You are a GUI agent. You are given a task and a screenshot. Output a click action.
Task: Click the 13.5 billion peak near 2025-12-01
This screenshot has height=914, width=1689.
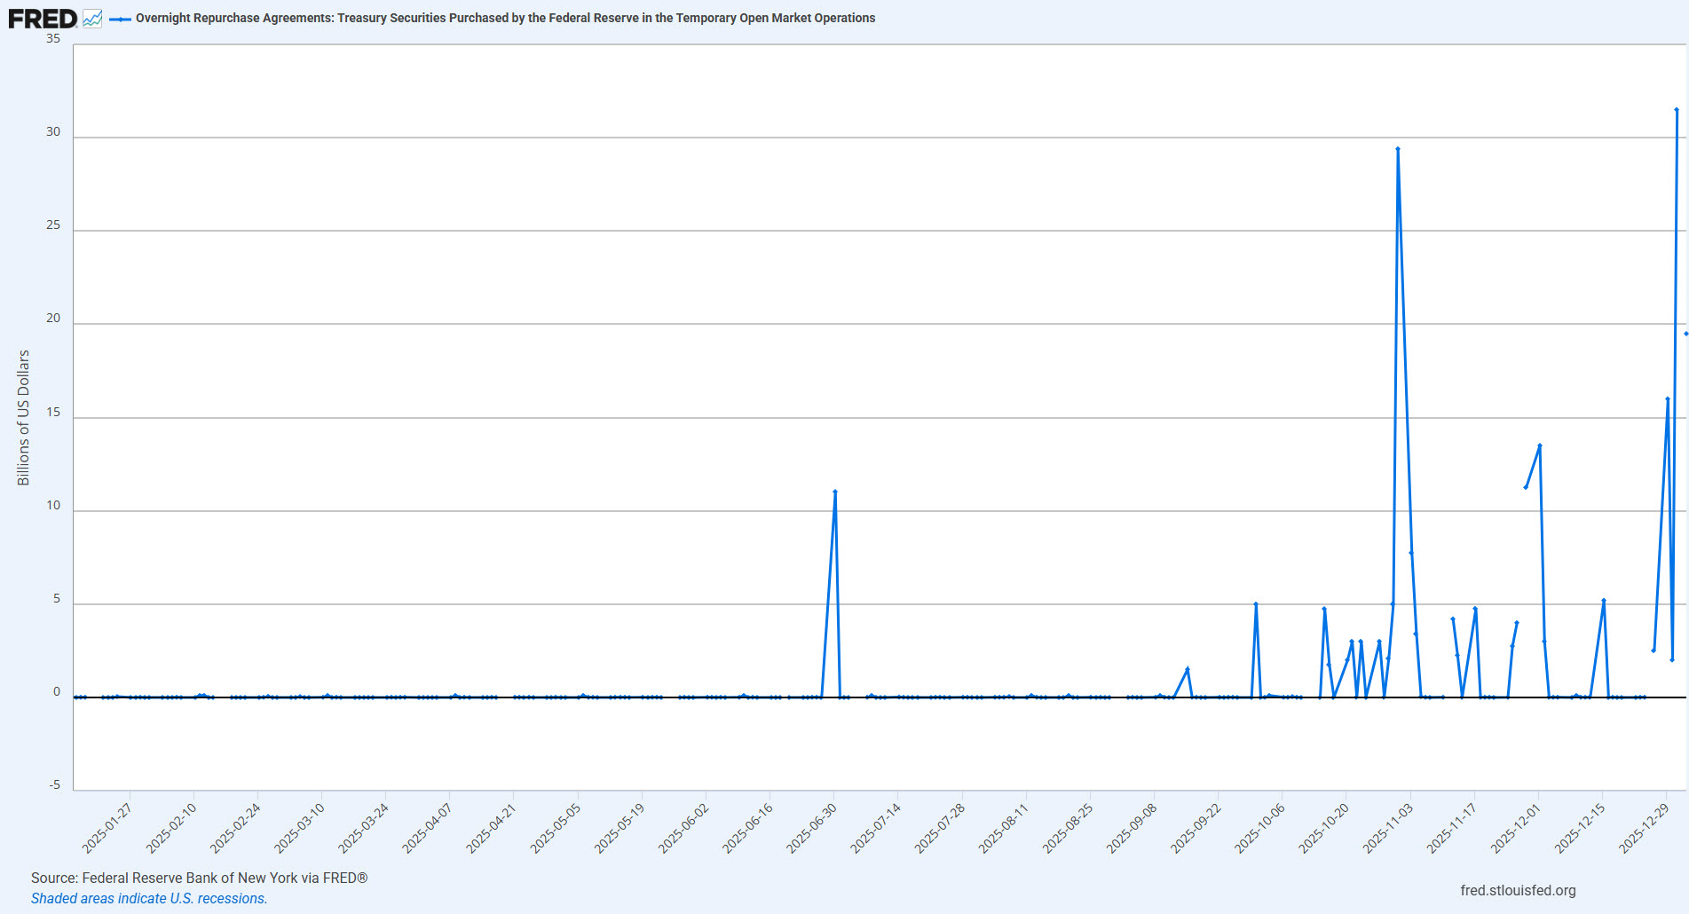pyautogui.click(x=1540, y=445)
